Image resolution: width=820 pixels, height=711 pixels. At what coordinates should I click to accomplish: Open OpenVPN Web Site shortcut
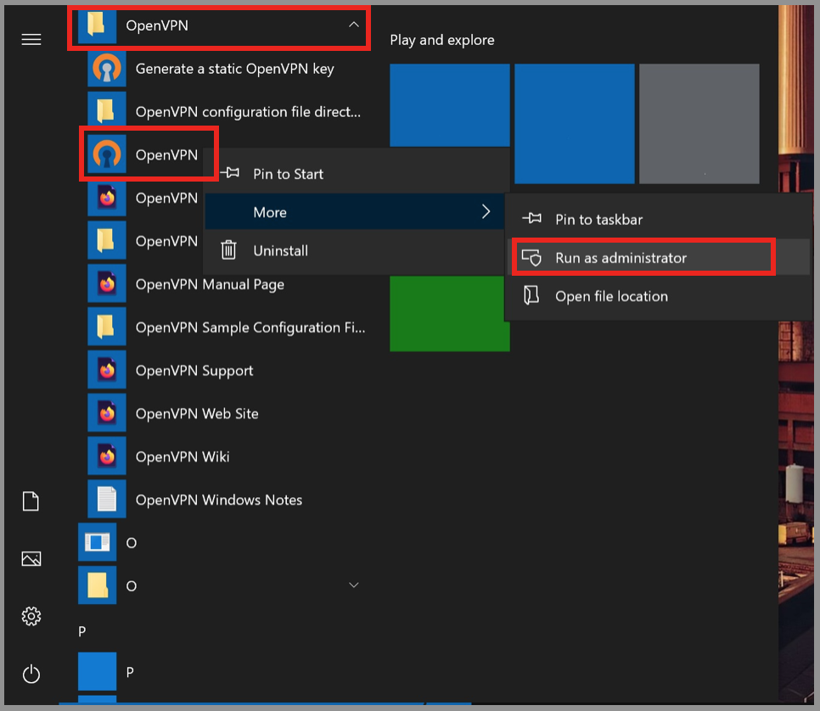[x=196, y=414]
